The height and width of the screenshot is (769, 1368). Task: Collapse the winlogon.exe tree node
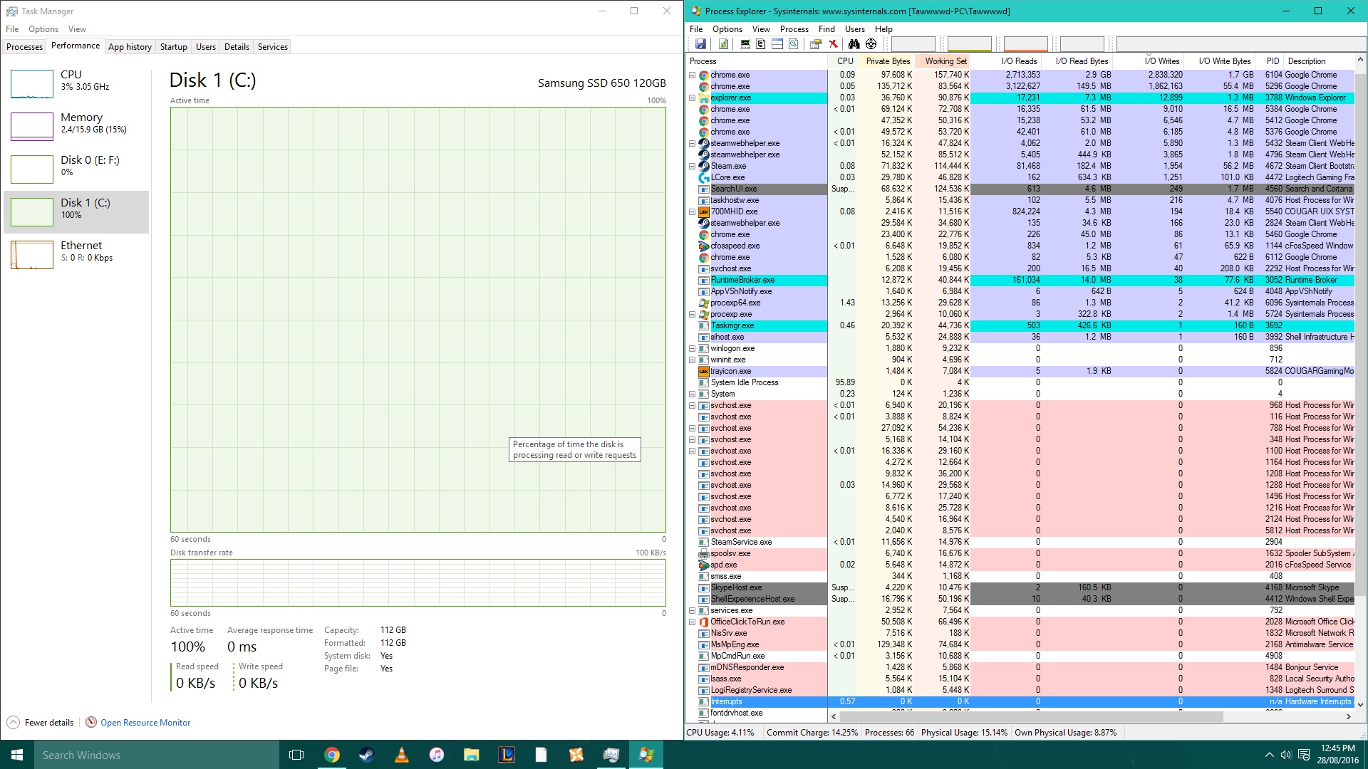pyautogui.click(x=692, y=348)
